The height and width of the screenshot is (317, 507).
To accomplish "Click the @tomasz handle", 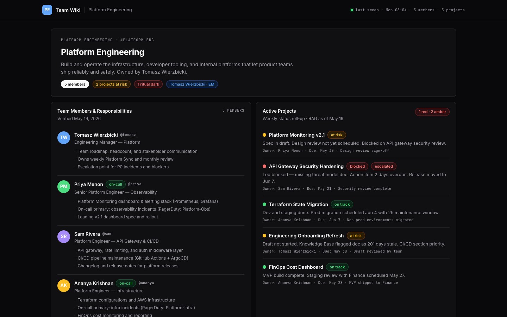I will click(x=128, y=135).
